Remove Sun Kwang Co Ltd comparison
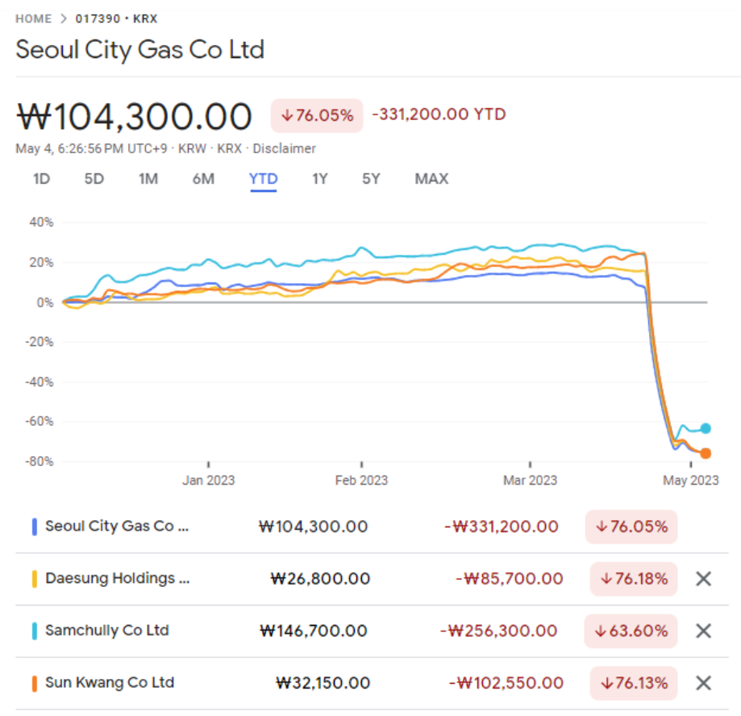The width and height of the screenshot is (741, 716). (x=703, y=683)
